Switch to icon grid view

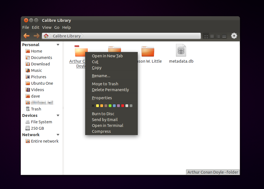click(x=206, y=36)
